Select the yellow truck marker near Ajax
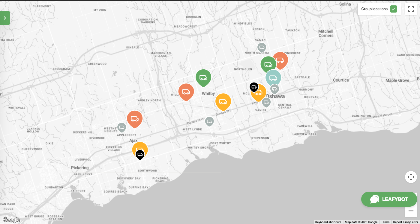The height and width of the screenshot is (224, 420). (x=140, y=149)
